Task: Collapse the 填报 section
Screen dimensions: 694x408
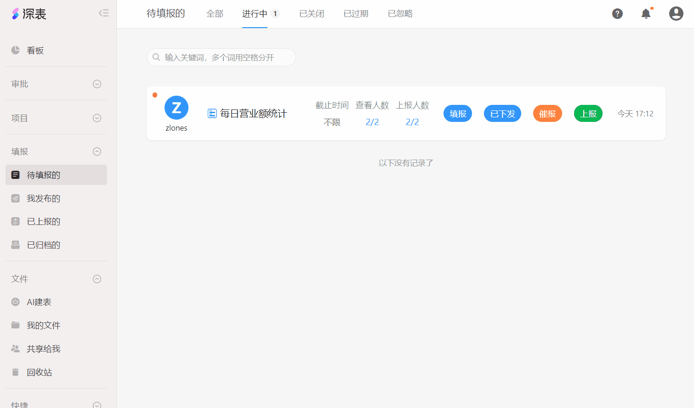Action: click(97, 152)
